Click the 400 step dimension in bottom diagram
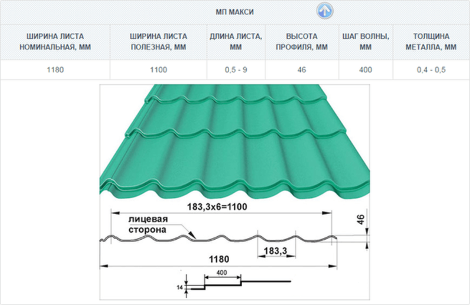 tap(221, 273)
